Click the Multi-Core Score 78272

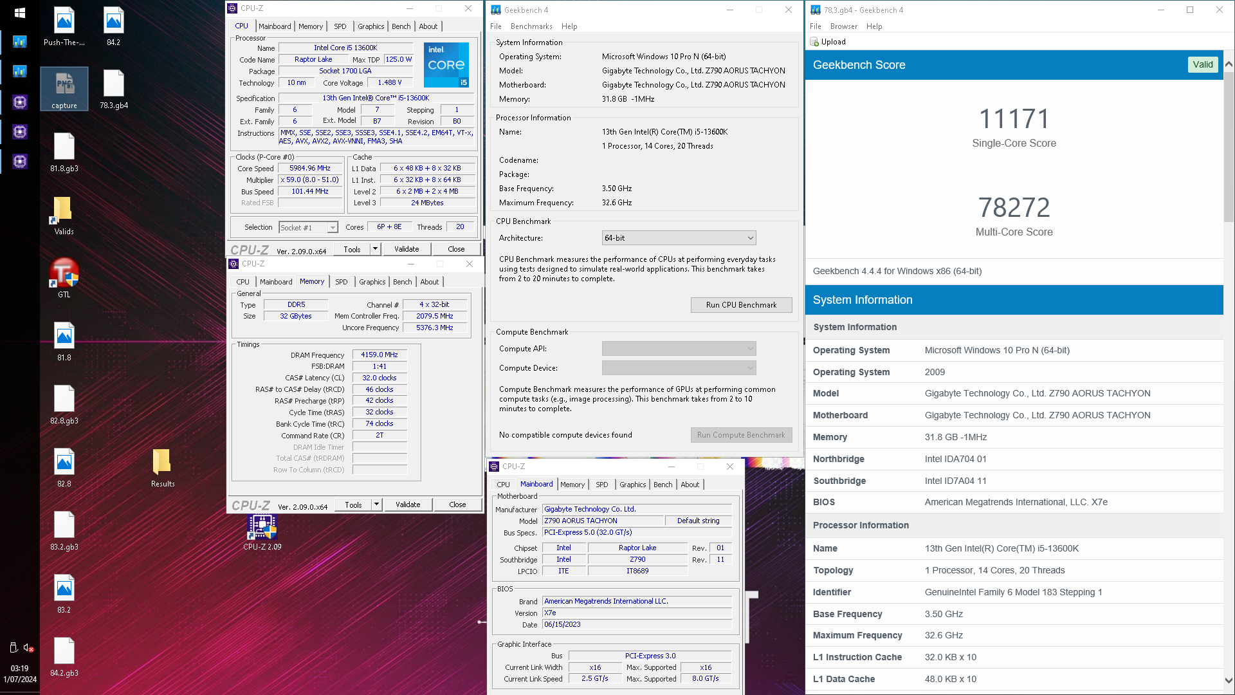click(1014, 207)
